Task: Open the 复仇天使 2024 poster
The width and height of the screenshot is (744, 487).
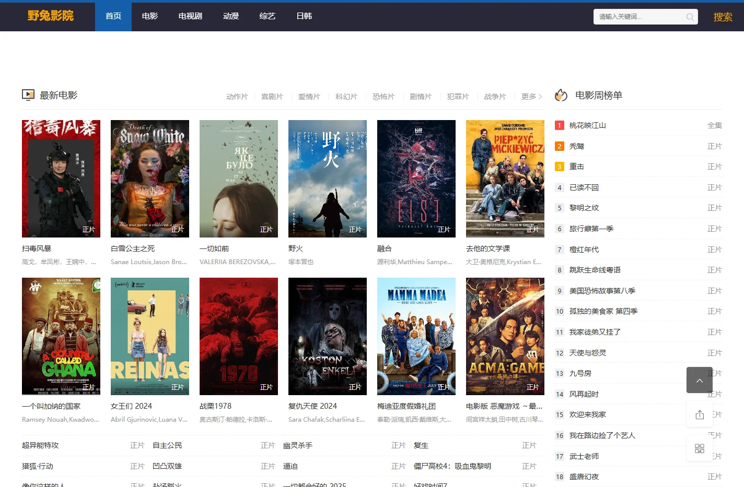Action: click(x=328, y=336)
